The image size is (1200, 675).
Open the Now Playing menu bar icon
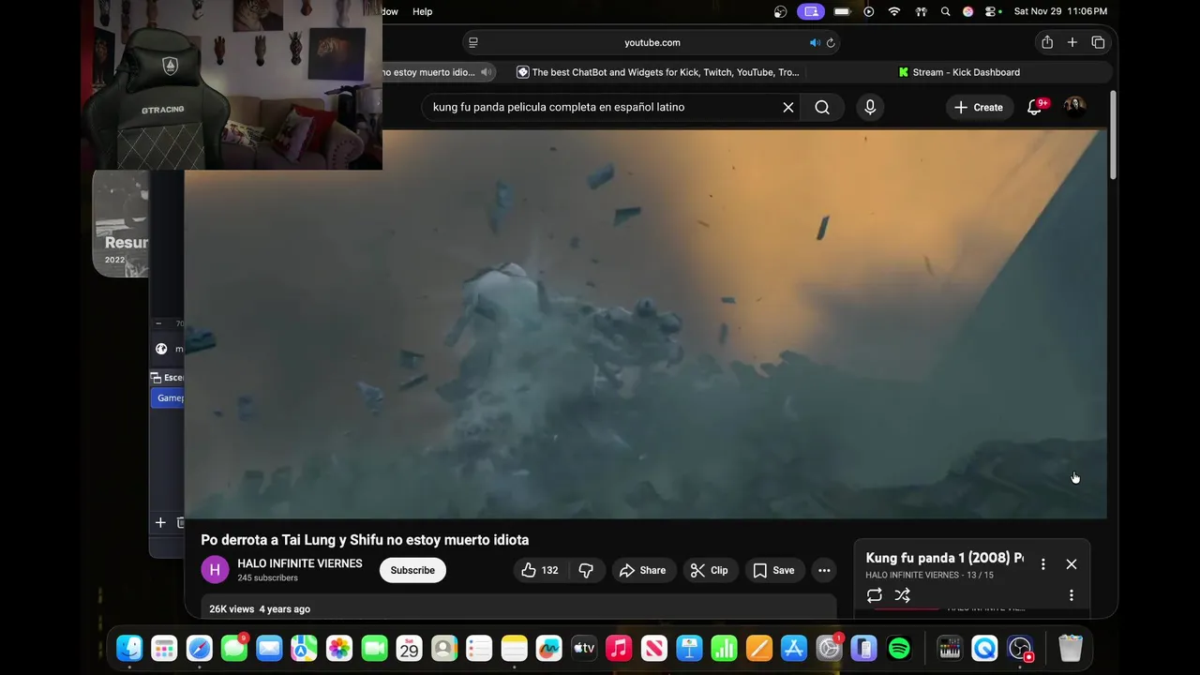(869, 11)
